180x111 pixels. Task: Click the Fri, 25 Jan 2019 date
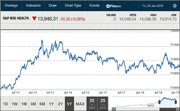153,6
